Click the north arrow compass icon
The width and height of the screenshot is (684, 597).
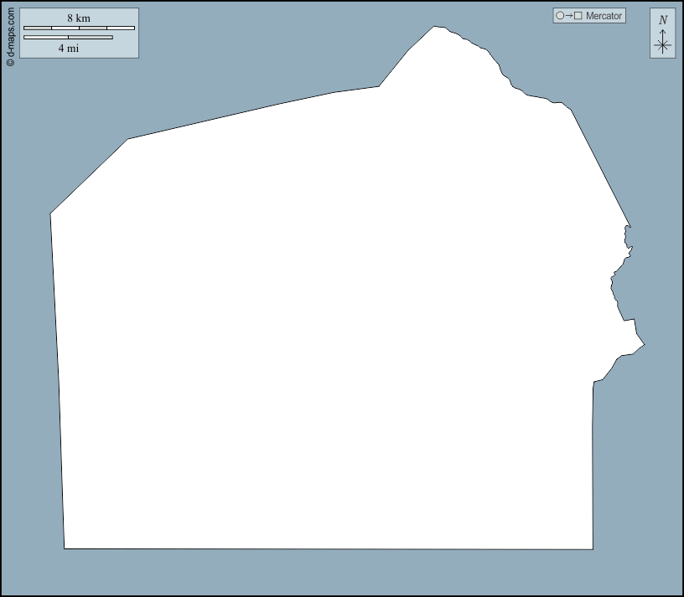point(662,33)
